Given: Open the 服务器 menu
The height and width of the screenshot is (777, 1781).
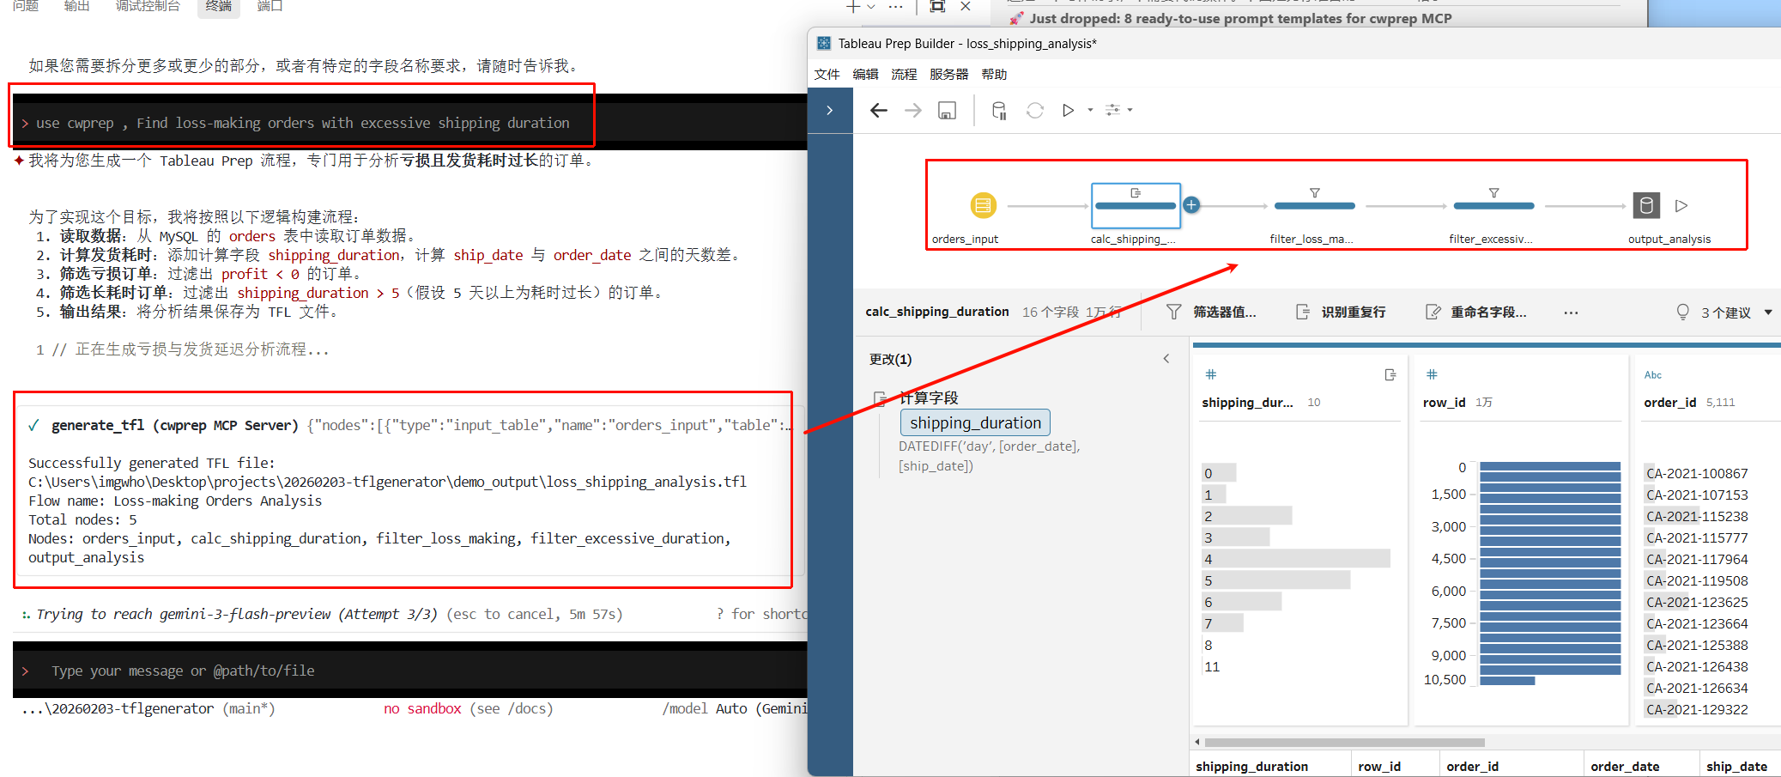Looking at the screenshot, I should (948, 74).
